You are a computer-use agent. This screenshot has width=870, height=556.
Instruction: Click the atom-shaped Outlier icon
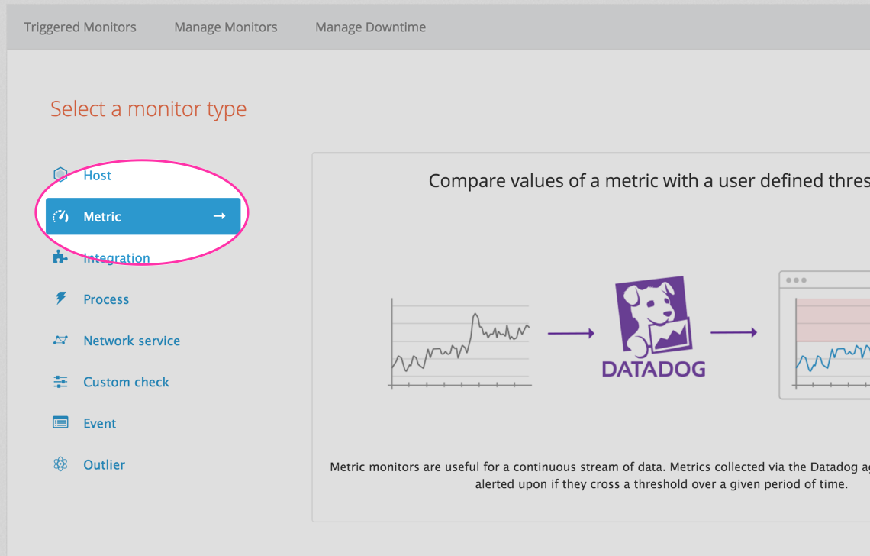tap(60, 464)
